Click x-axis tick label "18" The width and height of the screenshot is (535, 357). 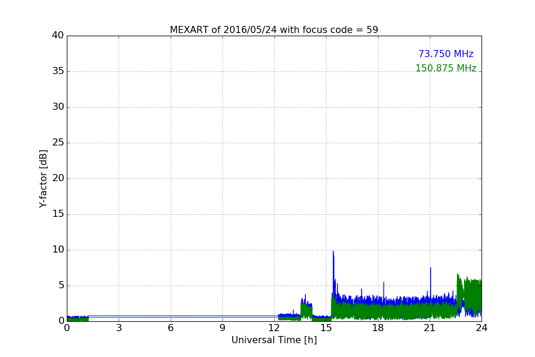tap(378, 328)
